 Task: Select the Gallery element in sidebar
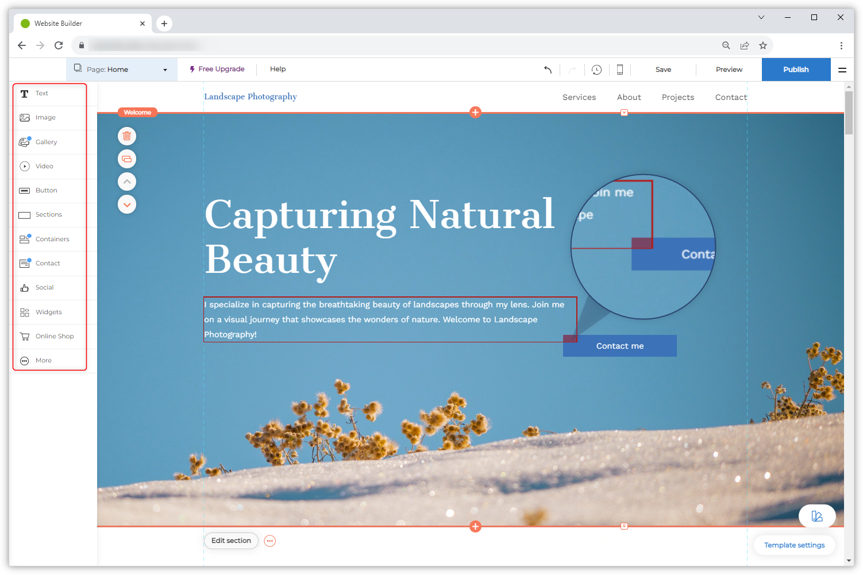[x=46, y=142]
